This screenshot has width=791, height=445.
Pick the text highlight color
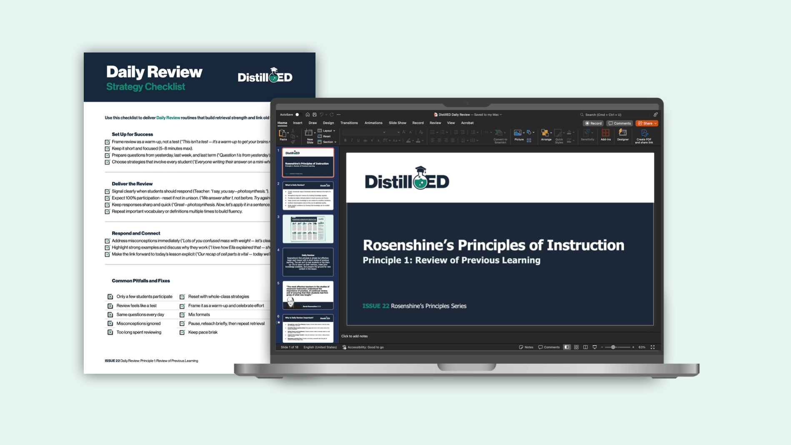408,140
